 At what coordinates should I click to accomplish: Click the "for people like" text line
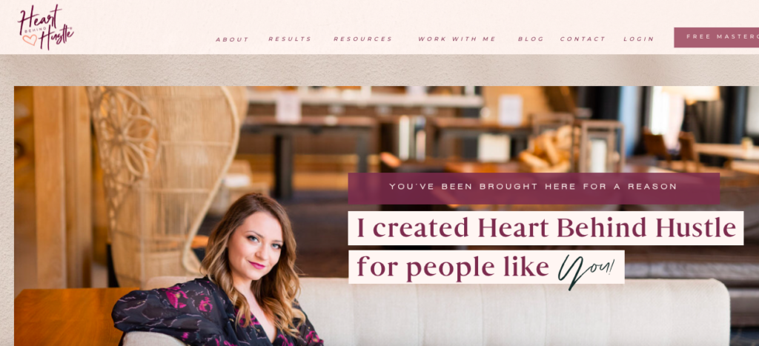[x=453, y=267]
